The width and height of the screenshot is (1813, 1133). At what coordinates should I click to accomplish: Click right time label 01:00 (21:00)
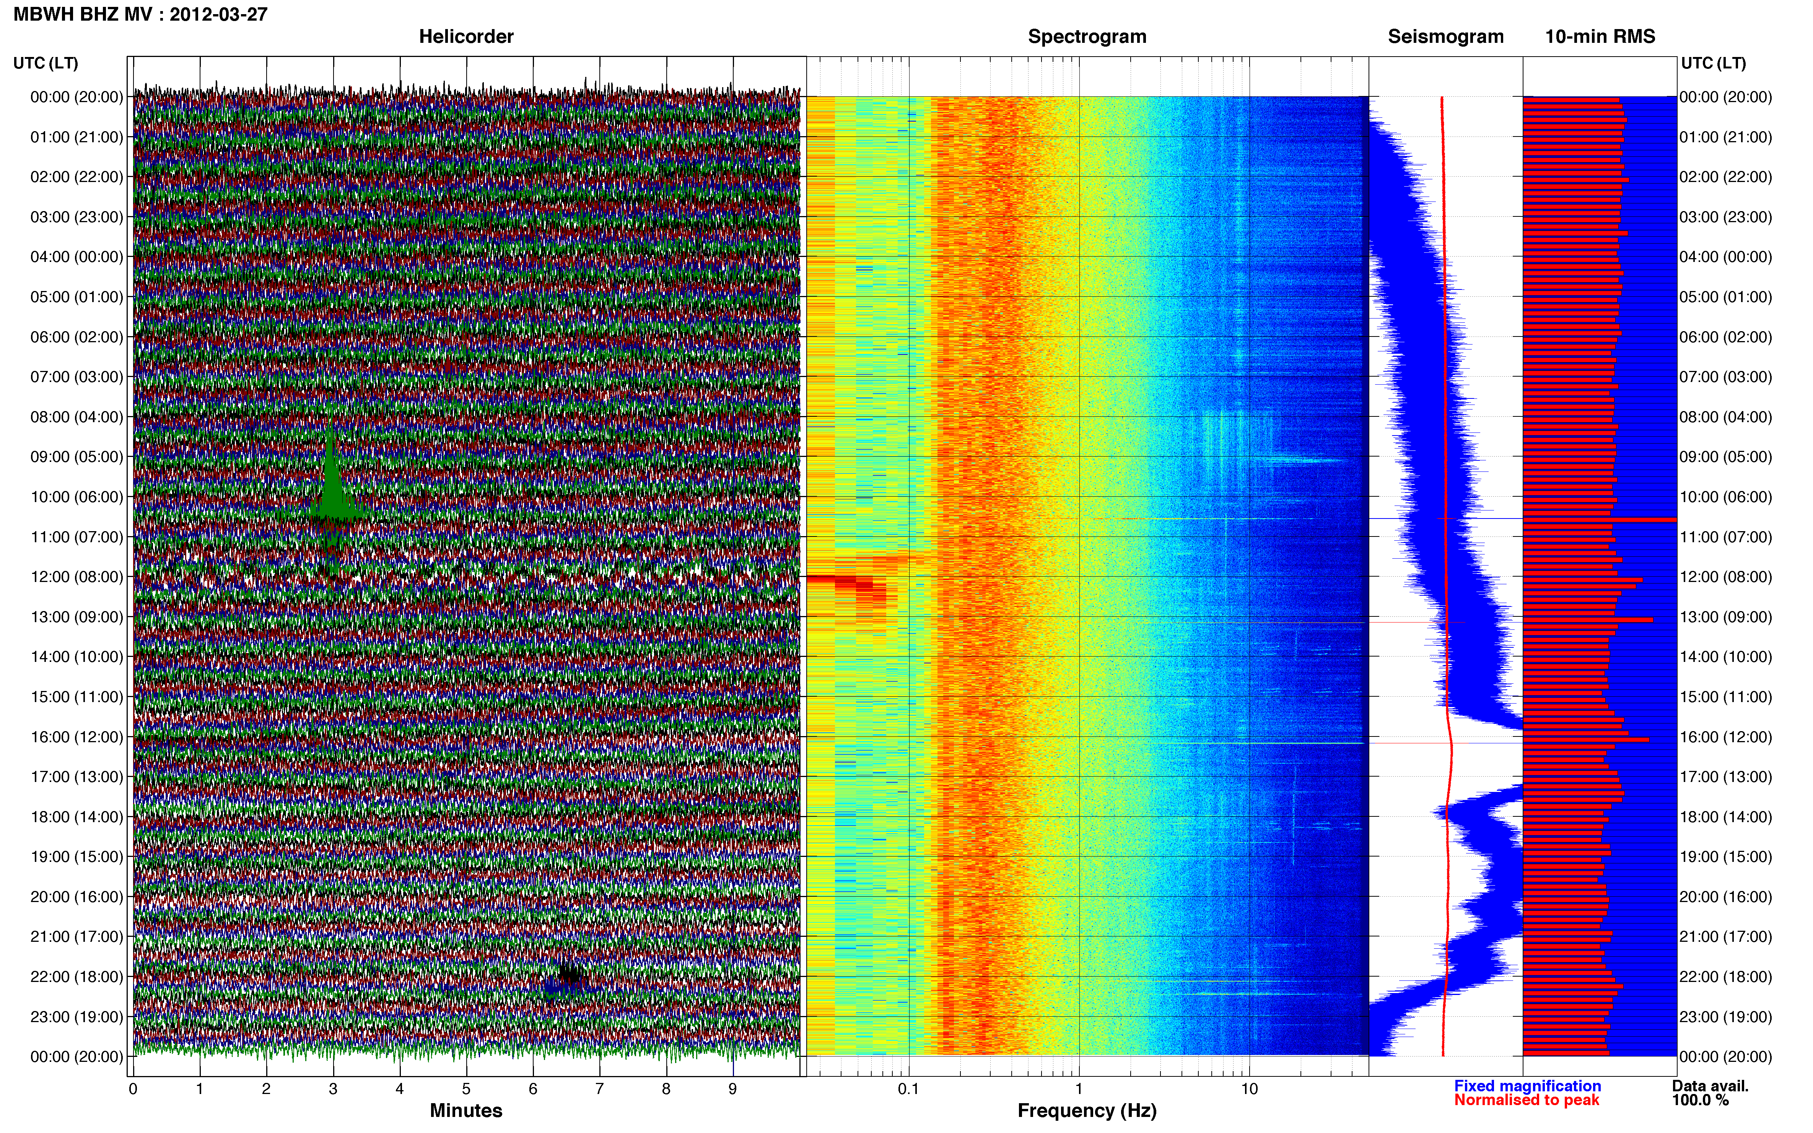(1725, 137)
